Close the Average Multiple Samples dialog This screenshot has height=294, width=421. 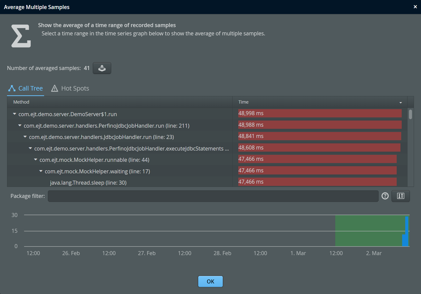(x=415, y=7)
